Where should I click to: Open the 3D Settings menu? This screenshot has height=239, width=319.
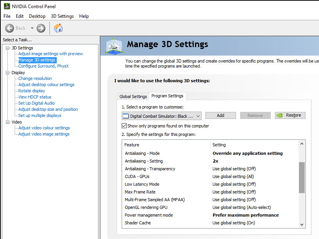(62, 16)
